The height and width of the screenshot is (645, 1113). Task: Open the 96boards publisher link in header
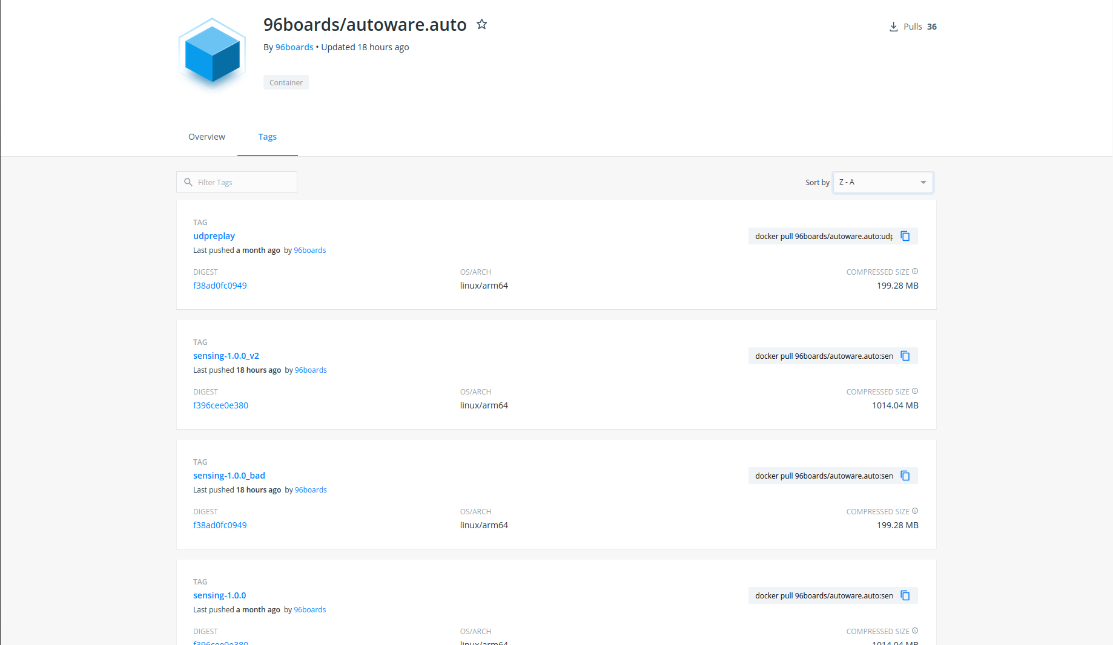(x=294, y=47)
